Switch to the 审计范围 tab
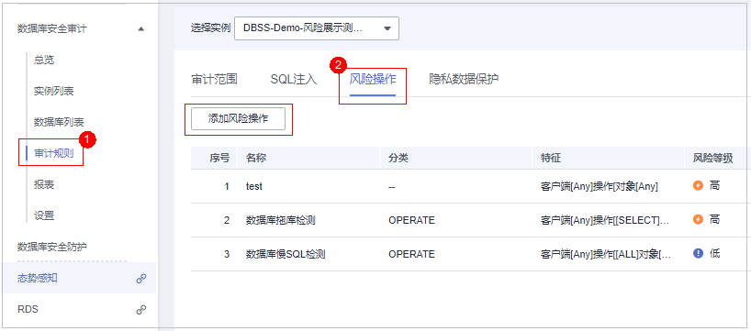The width and height of the screenshot is (751, 331). [x=214, y=80]
